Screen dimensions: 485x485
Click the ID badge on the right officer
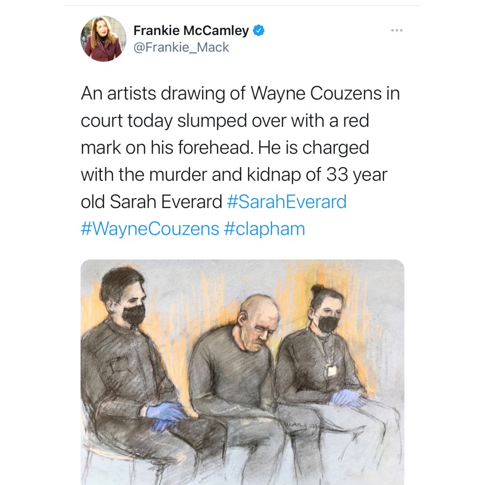pos(332,370)
